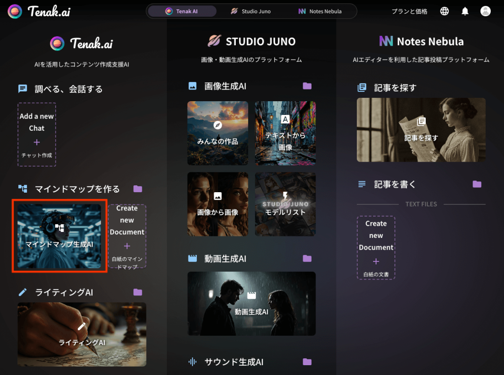Open the テキストから画像 card
Screen dimensions: 504x375
[x=285, y=133]
